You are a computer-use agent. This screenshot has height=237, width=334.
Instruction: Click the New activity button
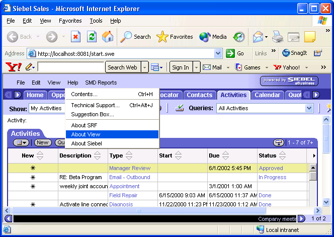[x=43, y=143]
